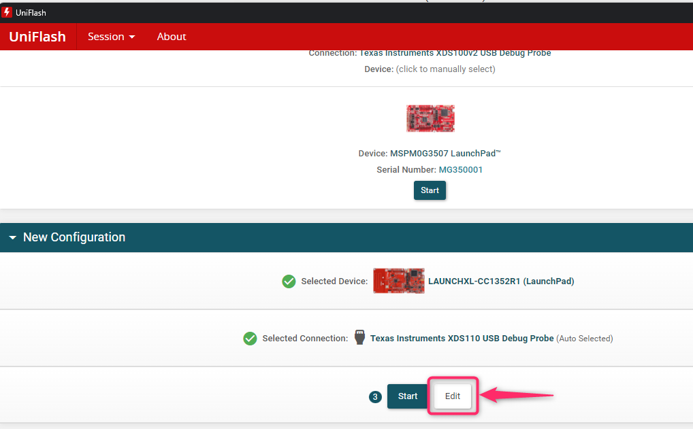Click the '(Auto Selected)' label

584,339
